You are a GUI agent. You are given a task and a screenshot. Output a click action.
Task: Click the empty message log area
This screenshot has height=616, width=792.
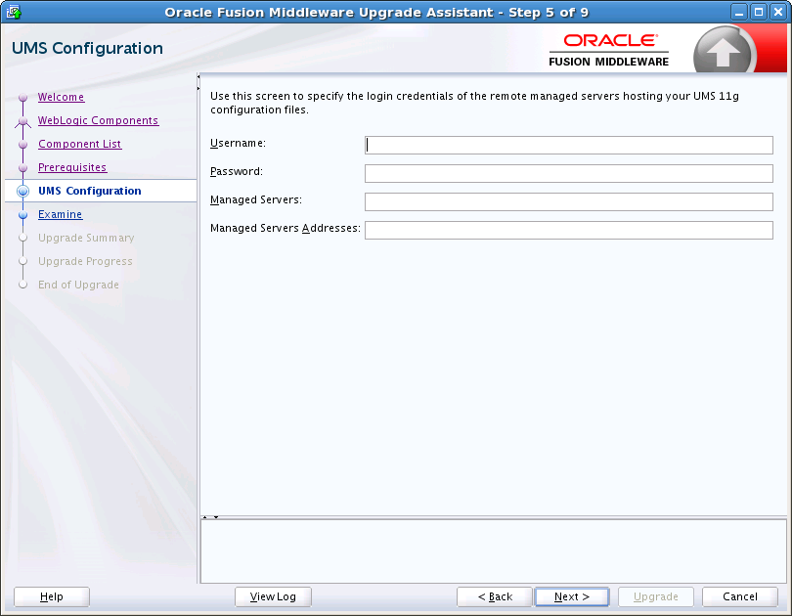tap(493, 550)
